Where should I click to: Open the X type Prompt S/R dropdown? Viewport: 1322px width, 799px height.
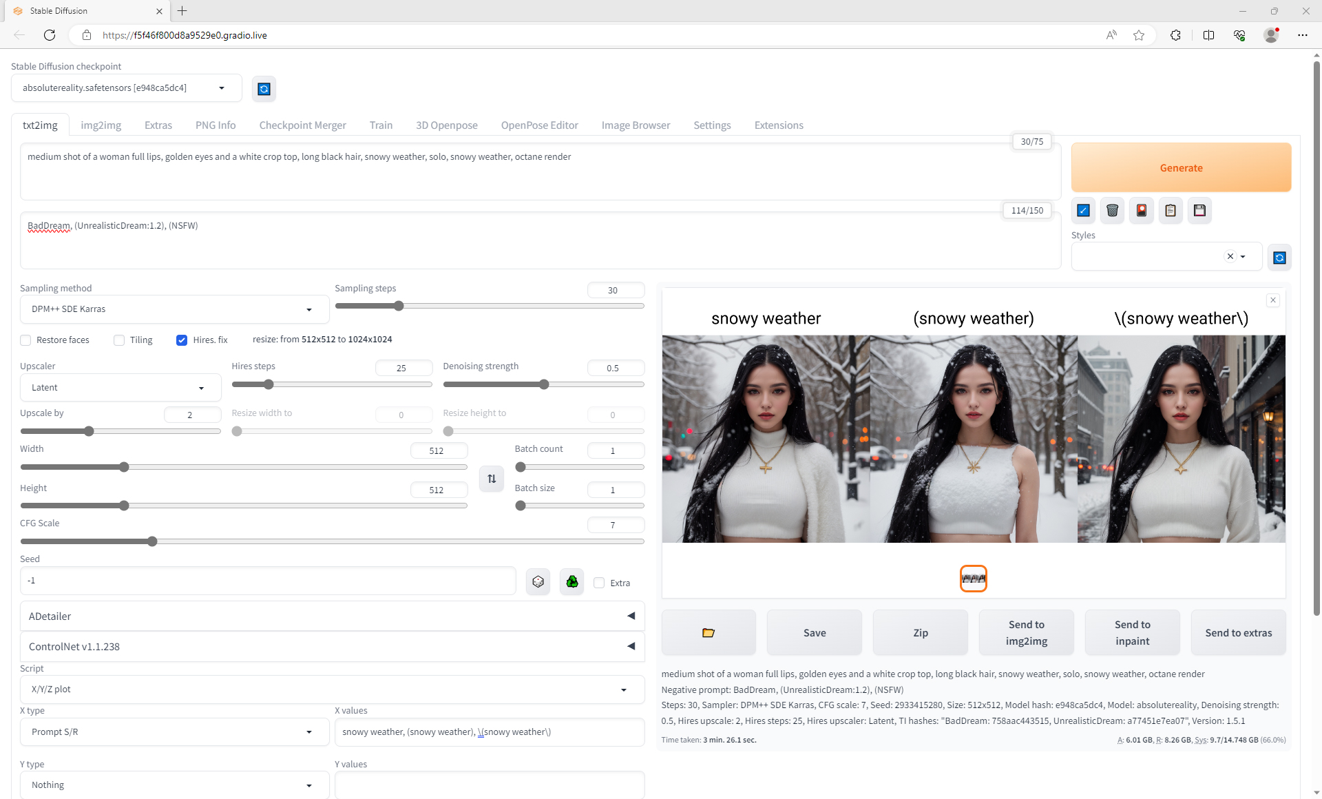click(174, 732)
